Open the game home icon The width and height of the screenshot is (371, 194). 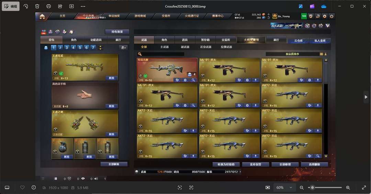point(42,16)
